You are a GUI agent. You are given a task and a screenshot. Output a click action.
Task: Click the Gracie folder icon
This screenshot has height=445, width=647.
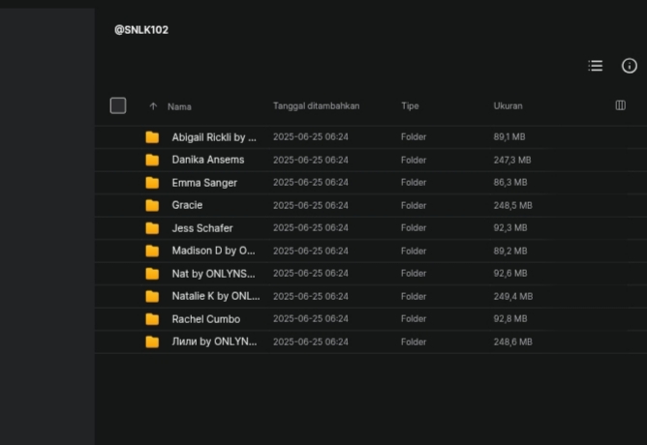coord(152,205)
